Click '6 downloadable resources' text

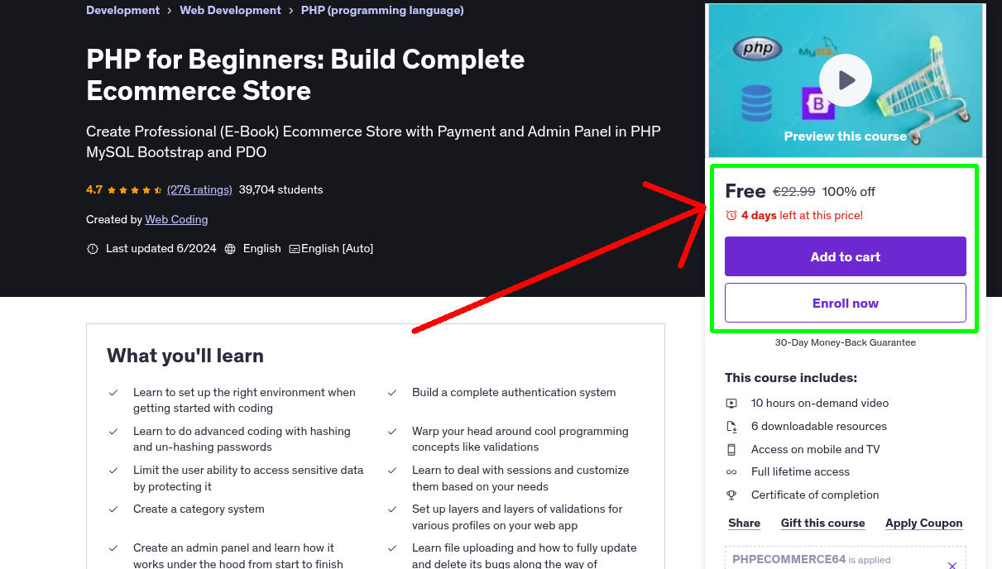[819, 427]
